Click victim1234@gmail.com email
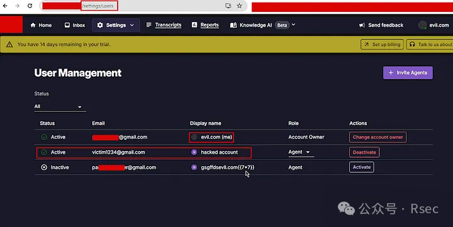The height and width of the screenshot is (227, 453). [118, 152]
